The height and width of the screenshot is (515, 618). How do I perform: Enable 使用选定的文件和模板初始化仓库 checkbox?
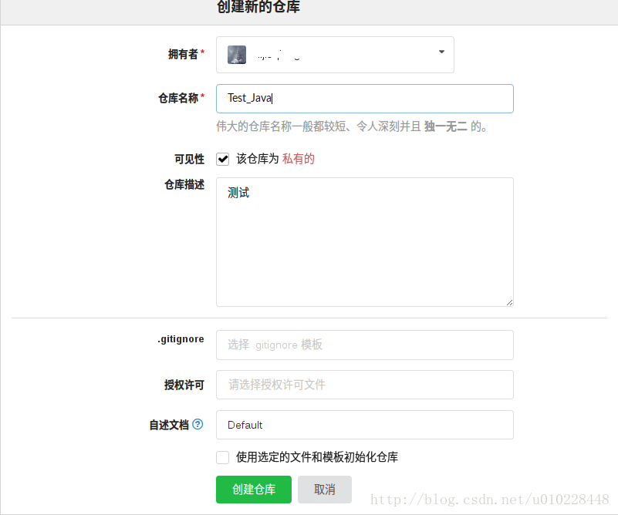(x=223, y=457)
